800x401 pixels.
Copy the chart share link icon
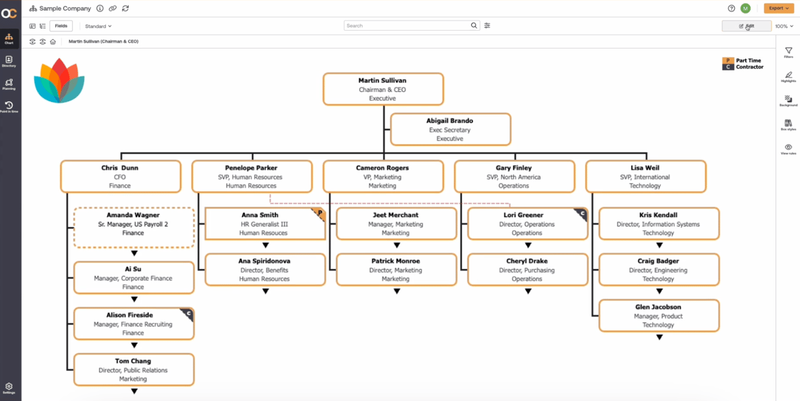click(x=113, y=8)
